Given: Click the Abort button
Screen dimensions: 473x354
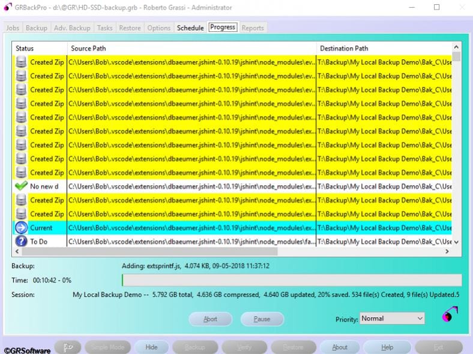Looking at the screenshot, I should (x=210, y=319).
